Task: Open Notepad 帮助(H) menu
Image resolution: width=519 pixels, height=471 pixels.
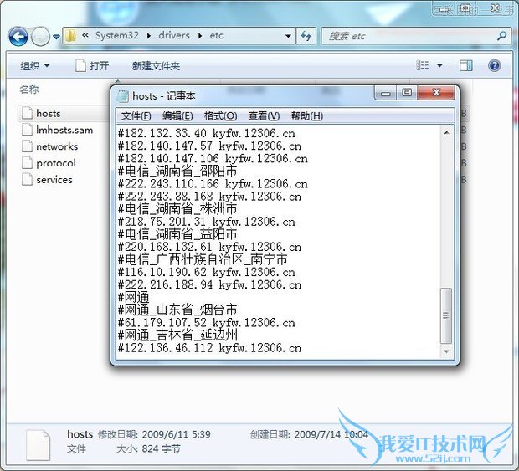Action: coord(307,115)
